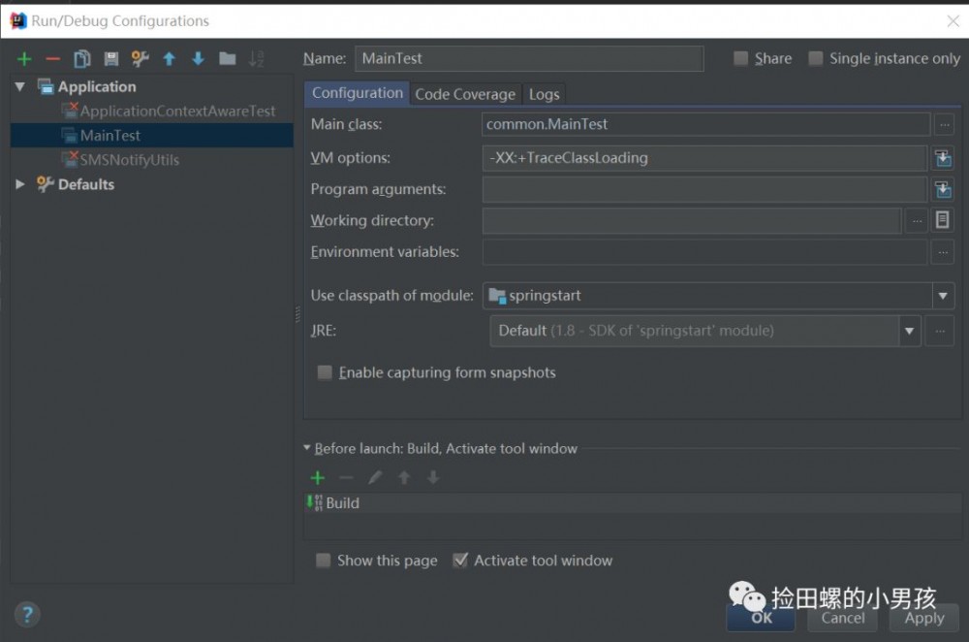Save configuration using floppy disk icon
Viewport: 969px width, 642px height.
click(x=111, y=59)
